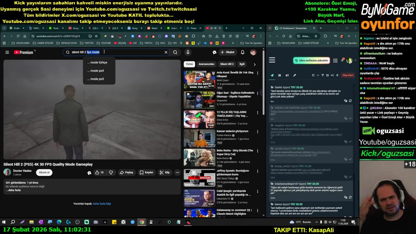Create a clip with Klip button
The width and height of the screenshot is (416, 234).
click(x=164, y=173)
